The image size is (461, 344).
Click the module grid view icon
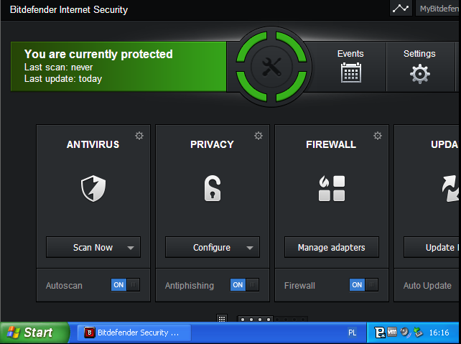223,319
